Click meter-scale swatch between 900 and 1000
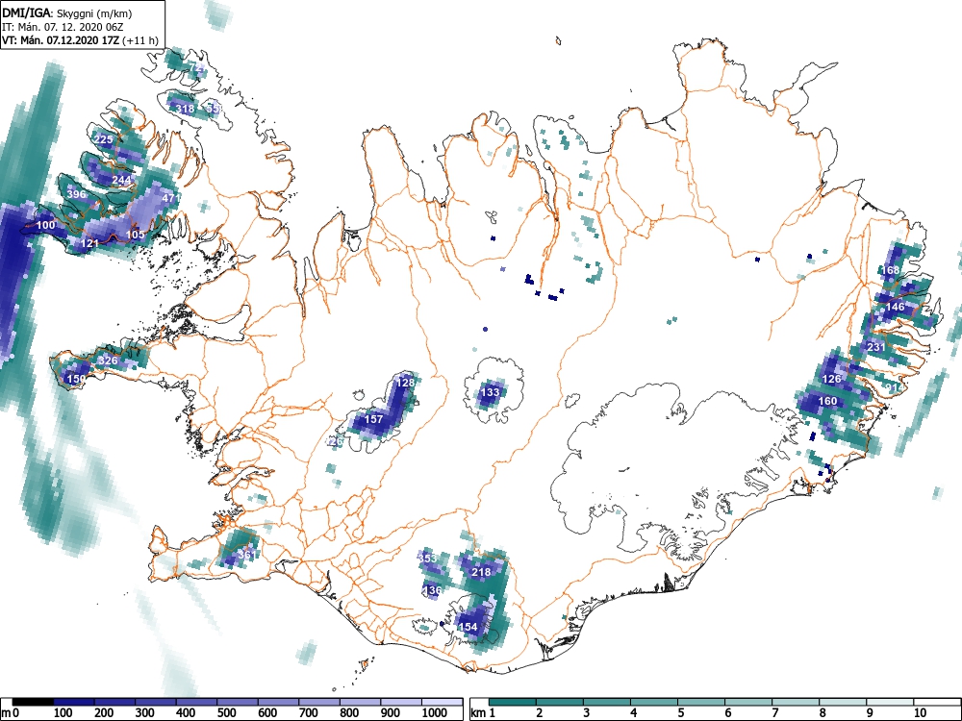This screenshot has height=721, width=962. click(401, 702)
